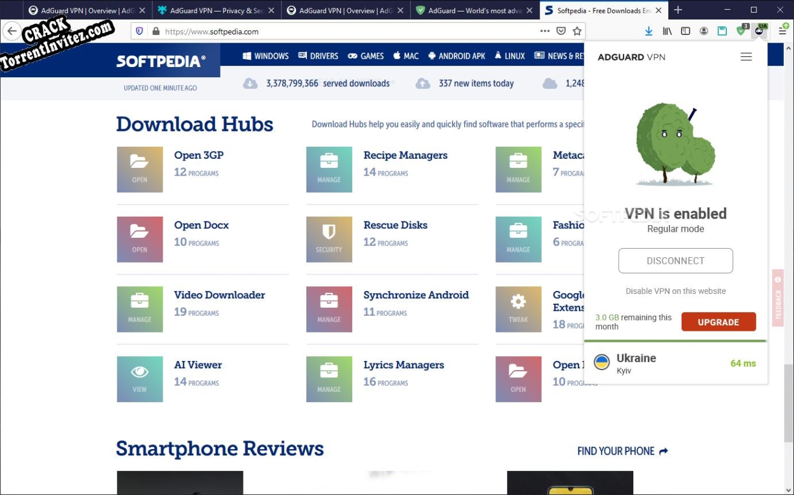This screenshot has height=495, width=794.
Task: Click the Disable VPN on this website link
Action: tap(675, 291)
